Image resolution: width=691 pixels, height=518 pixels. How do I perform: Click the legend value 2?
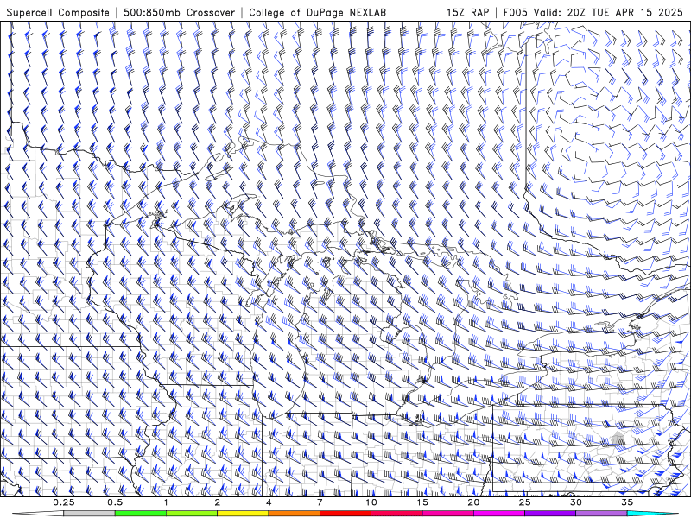tap(218, 502)
